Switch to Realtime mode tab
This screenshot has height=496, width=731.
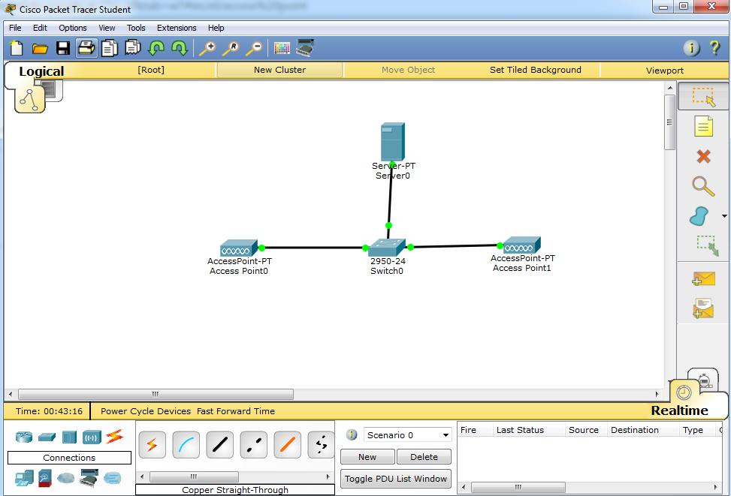tap(679, 410)
